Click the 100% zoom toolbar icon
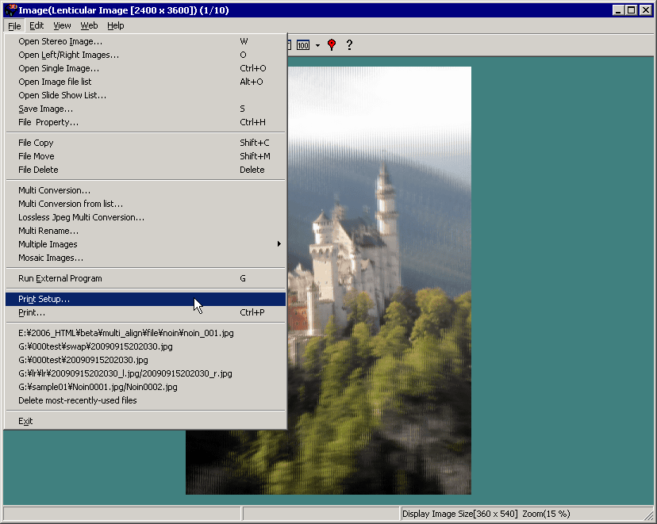The image size is (657, 524). [x=303, y=44]
